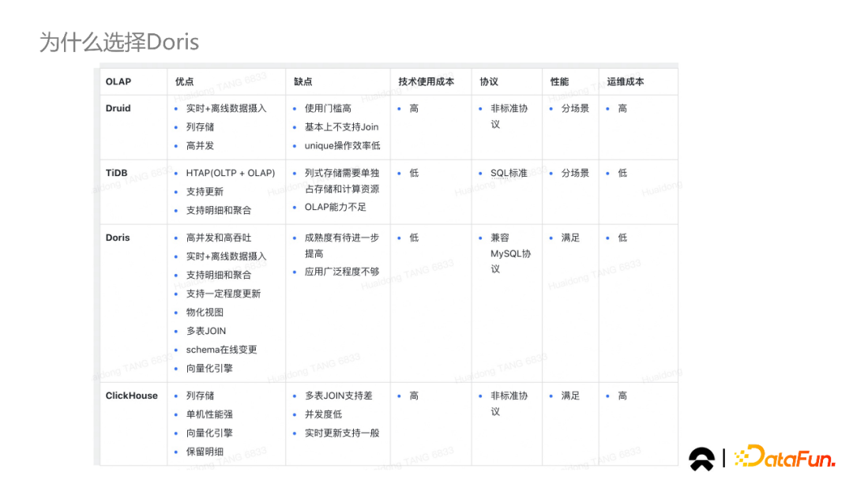Click unique操作效率低 text
Viewport: 853px width, 480px height.
tap(342, 146)
